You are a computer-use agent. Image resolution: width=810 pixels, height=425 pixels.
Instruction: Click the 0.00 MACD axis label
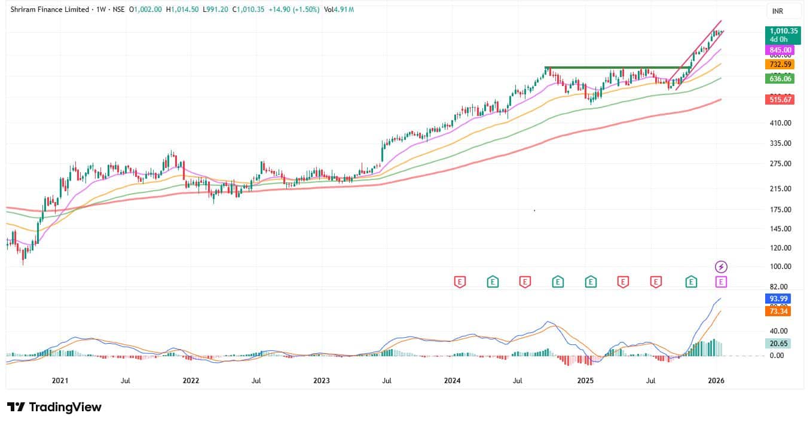coord(777,356)
